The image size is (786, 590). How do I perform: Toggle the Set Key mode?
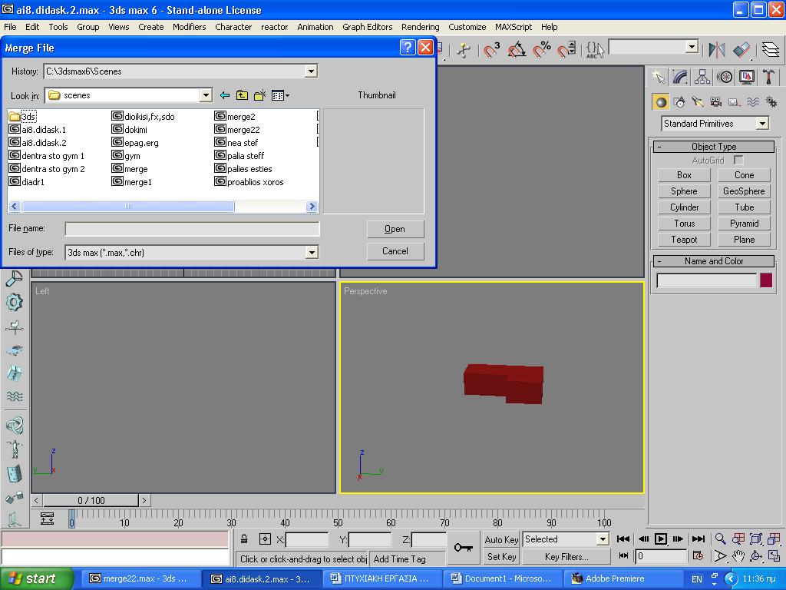pos(501,557)
